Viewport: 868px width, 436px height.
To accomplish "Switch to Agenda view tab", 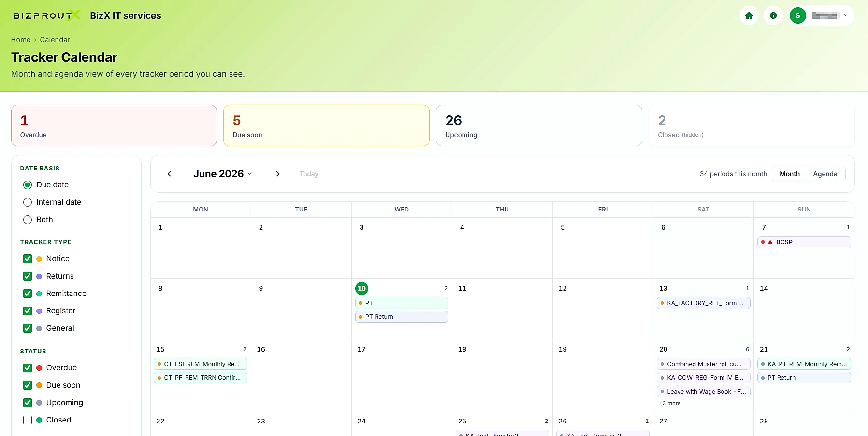I will coord(825,174).
